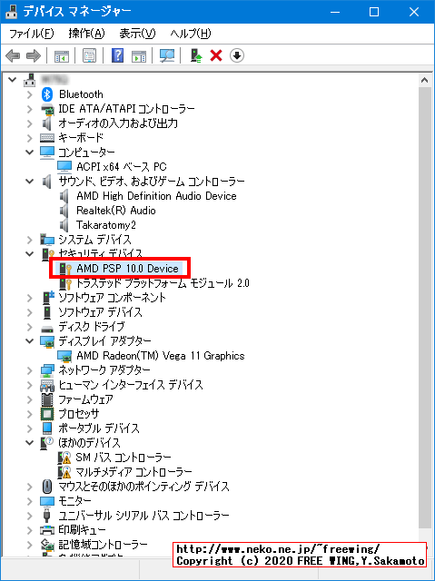435x581 pixels.
Task: Collapse the セキュリティ デバイス node
Action: 30,254
